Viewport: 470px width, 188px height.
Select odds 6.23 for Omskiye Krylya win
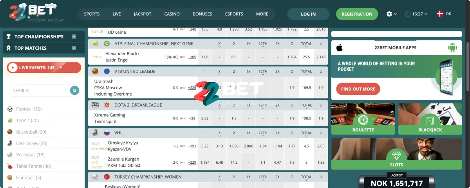click(x=205, y=146)
